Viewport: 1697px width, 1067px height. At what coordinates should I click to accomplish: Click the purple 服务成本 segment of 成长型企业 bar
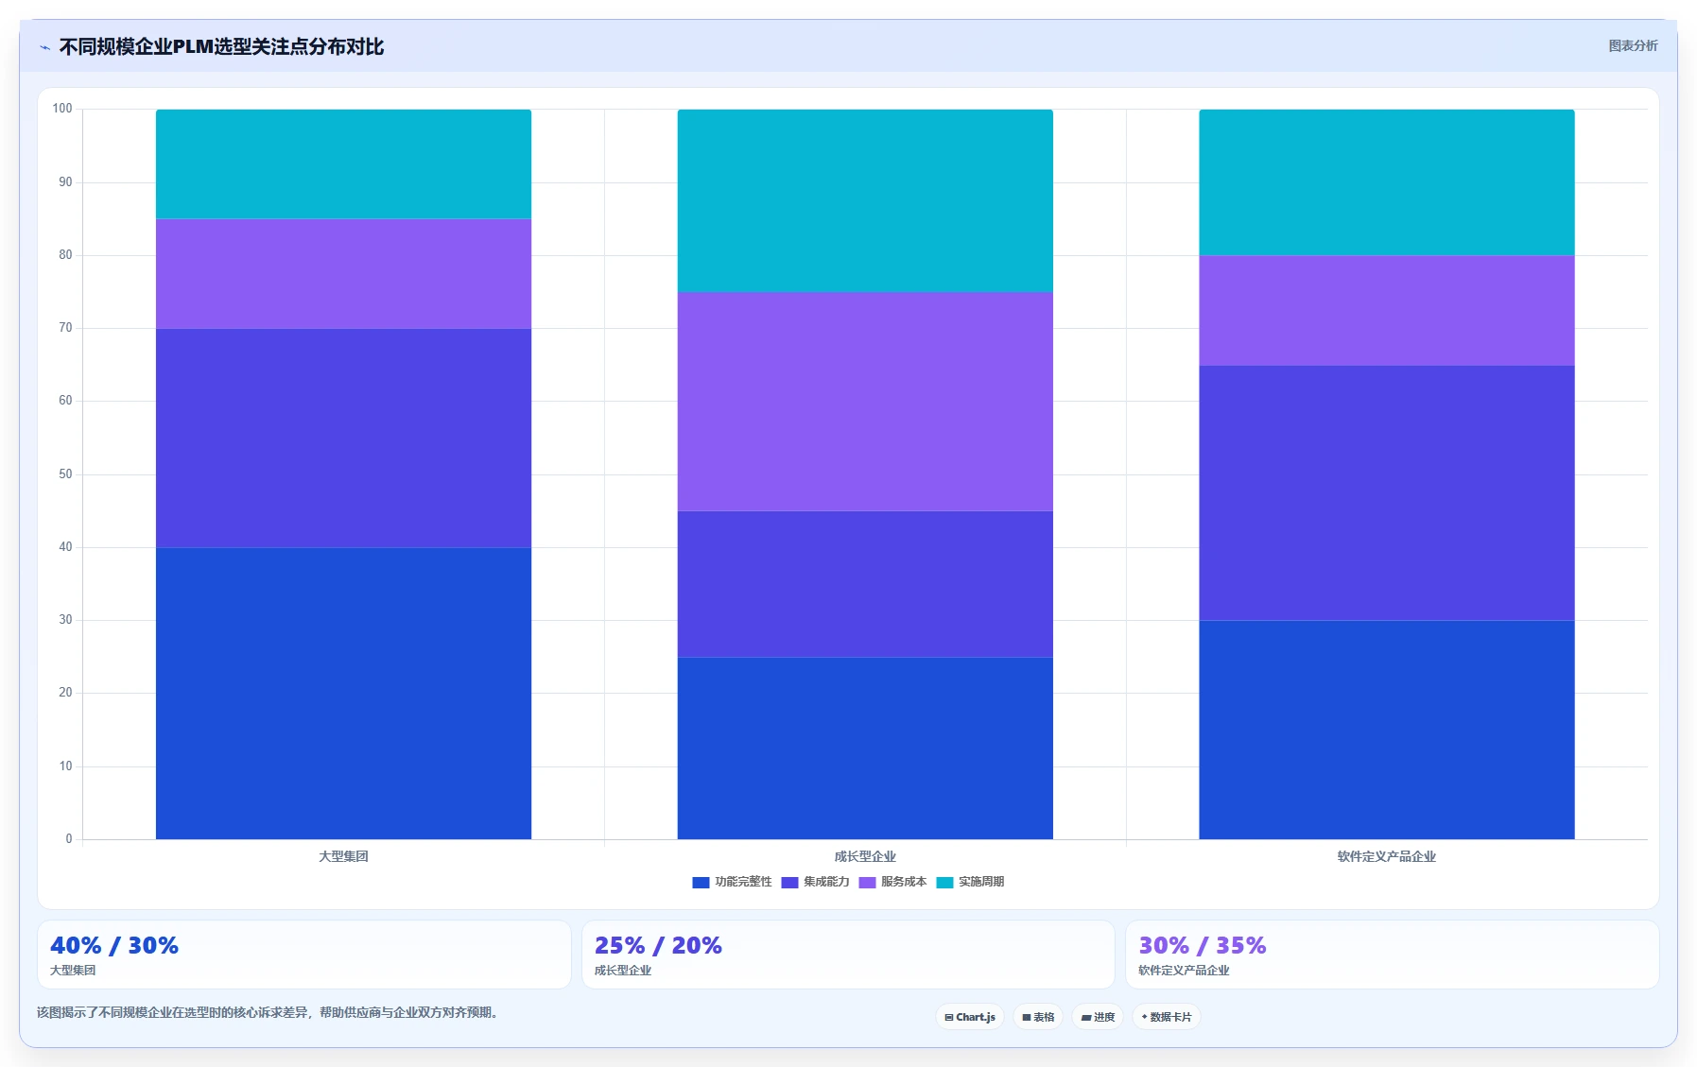click(x=865, y=402)
